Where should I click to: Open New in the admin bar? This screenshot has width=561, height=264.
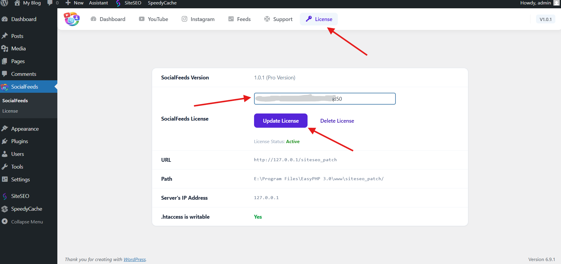[x=79, y=3]
